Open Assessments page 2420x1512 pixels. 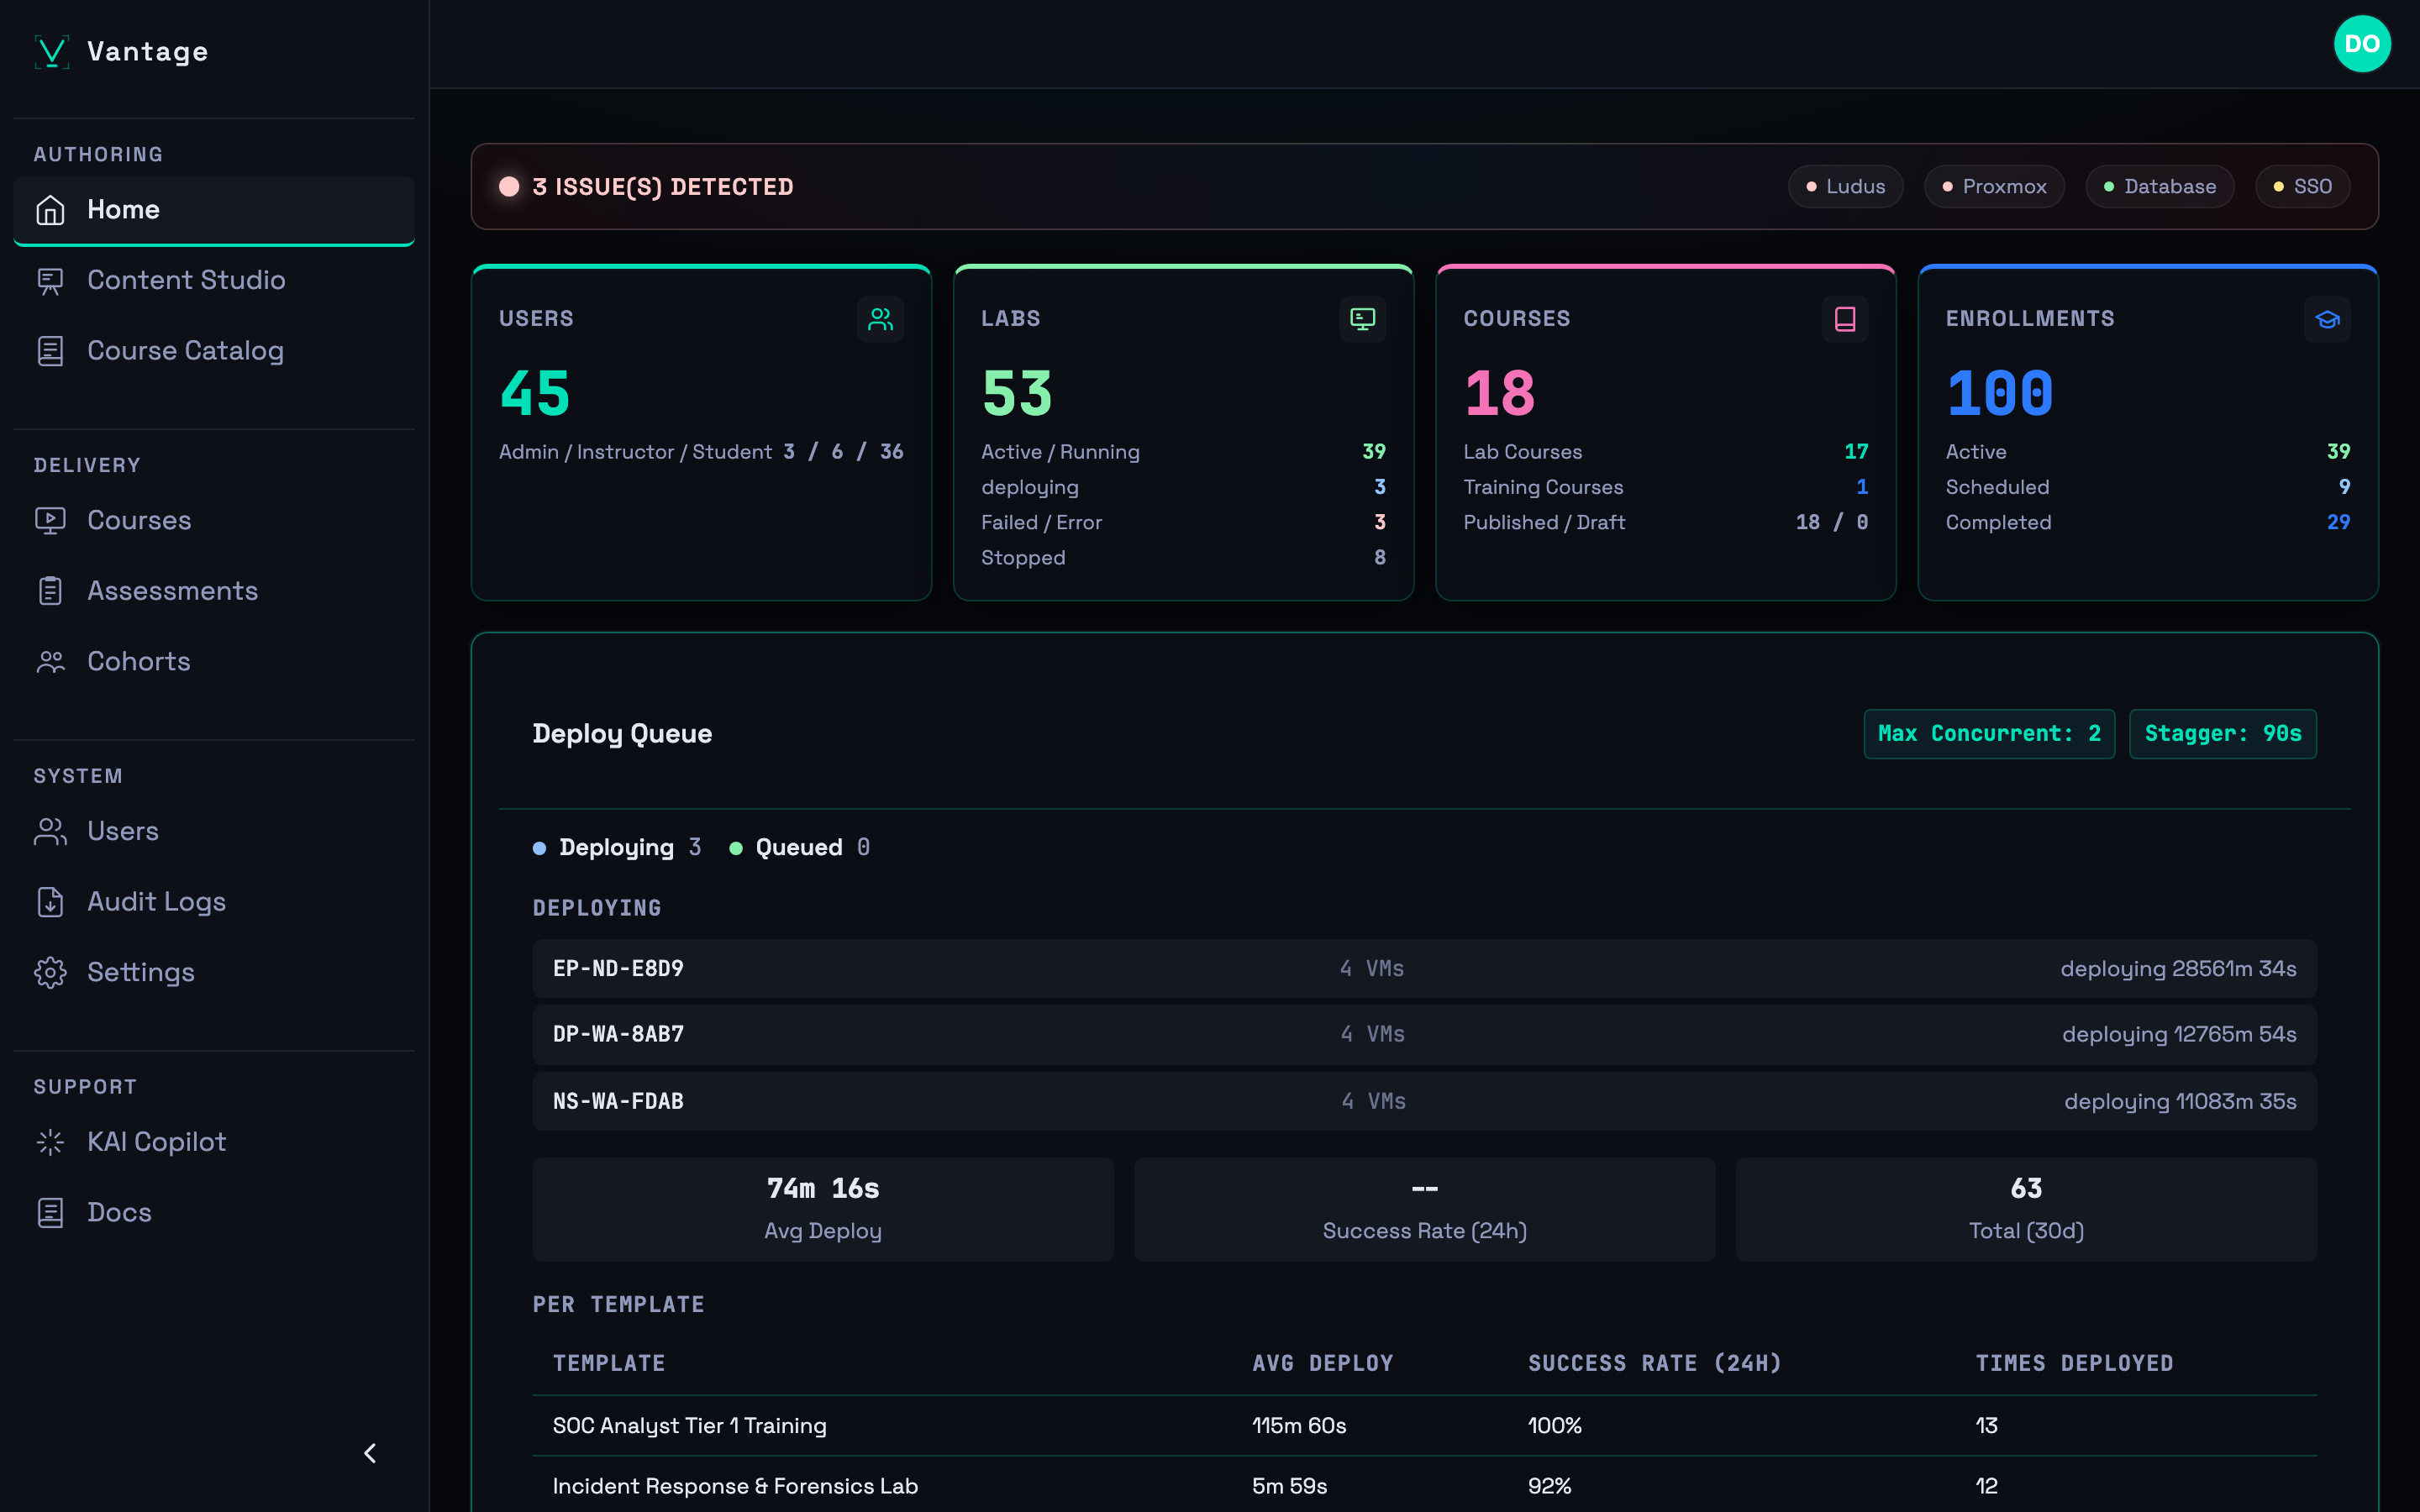pyautogui.click(x=214, y=591)
